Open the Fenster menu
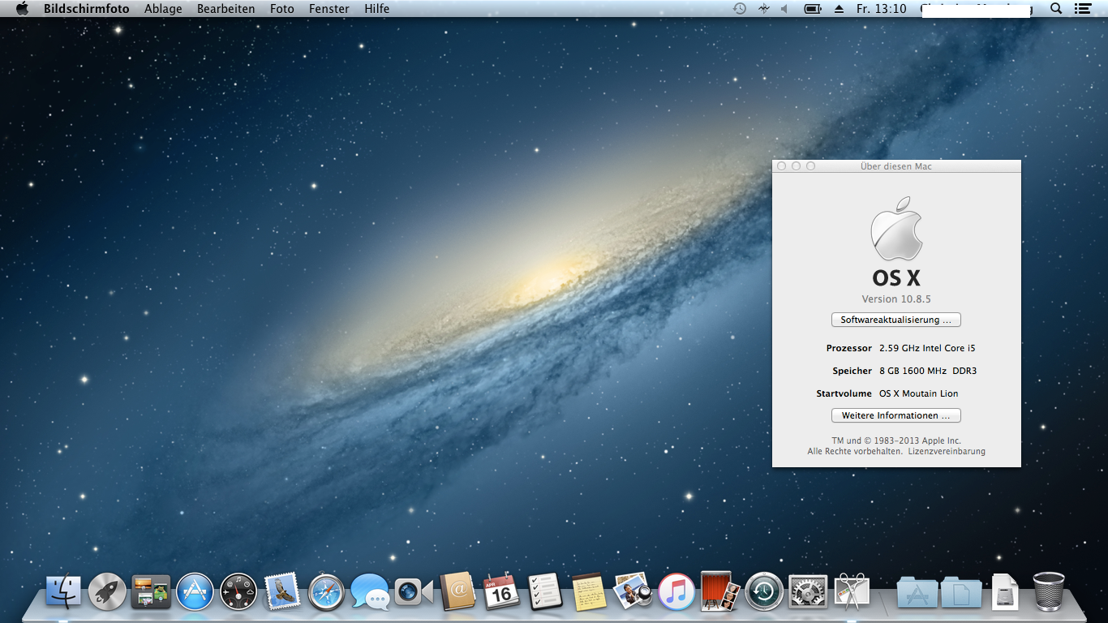Image resolution: width=1108 pixels, height=623 pixels. (x=329, y=9)
